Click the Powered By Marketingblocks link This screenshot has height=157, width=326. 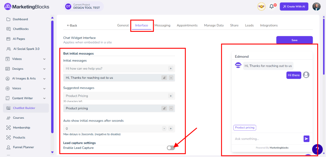(x=272, y=148)
